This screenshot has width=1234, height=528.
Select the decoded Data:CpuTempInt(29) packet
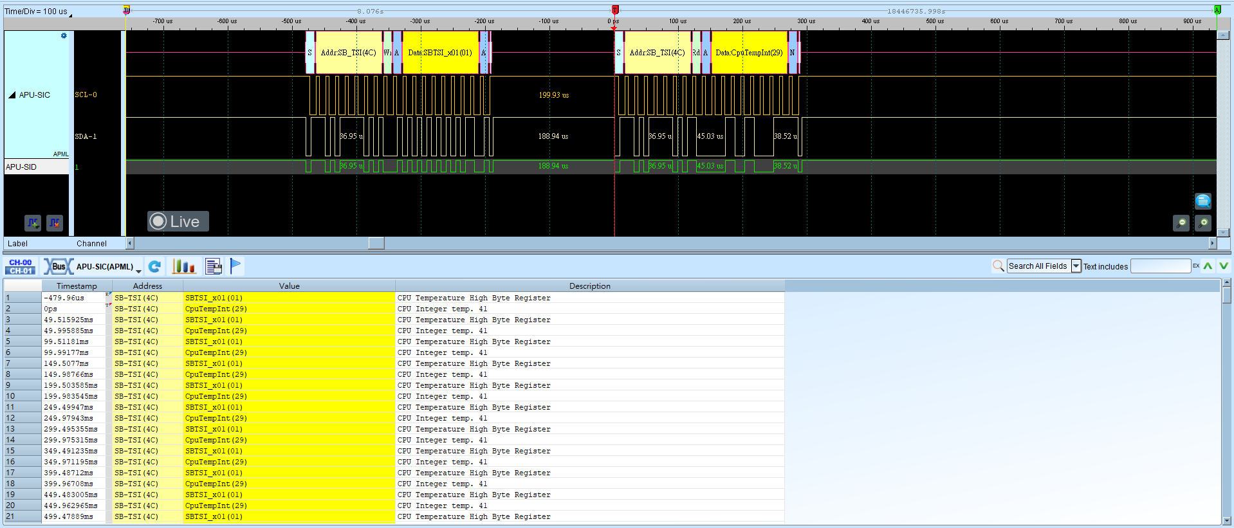pyautogui.click(x=749, y=53)
